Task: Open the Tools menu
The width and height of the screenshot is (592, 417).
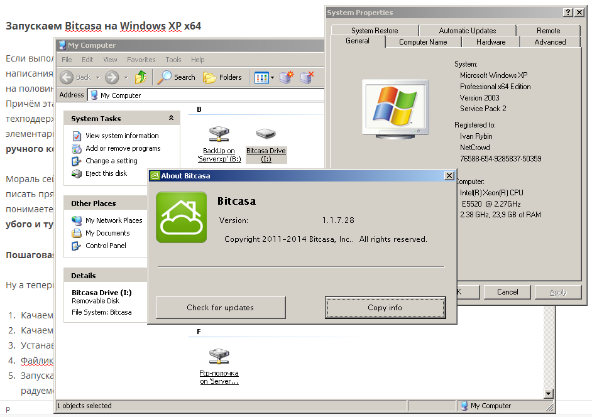Action: pyautogui.click(x=173, y=60)
